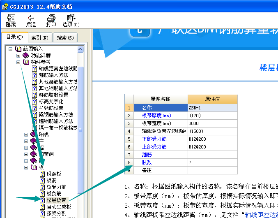Click the help page icon for 箍筋肢数设置
The height and width of the screenshot is (218, 278).
click(34, 95)
